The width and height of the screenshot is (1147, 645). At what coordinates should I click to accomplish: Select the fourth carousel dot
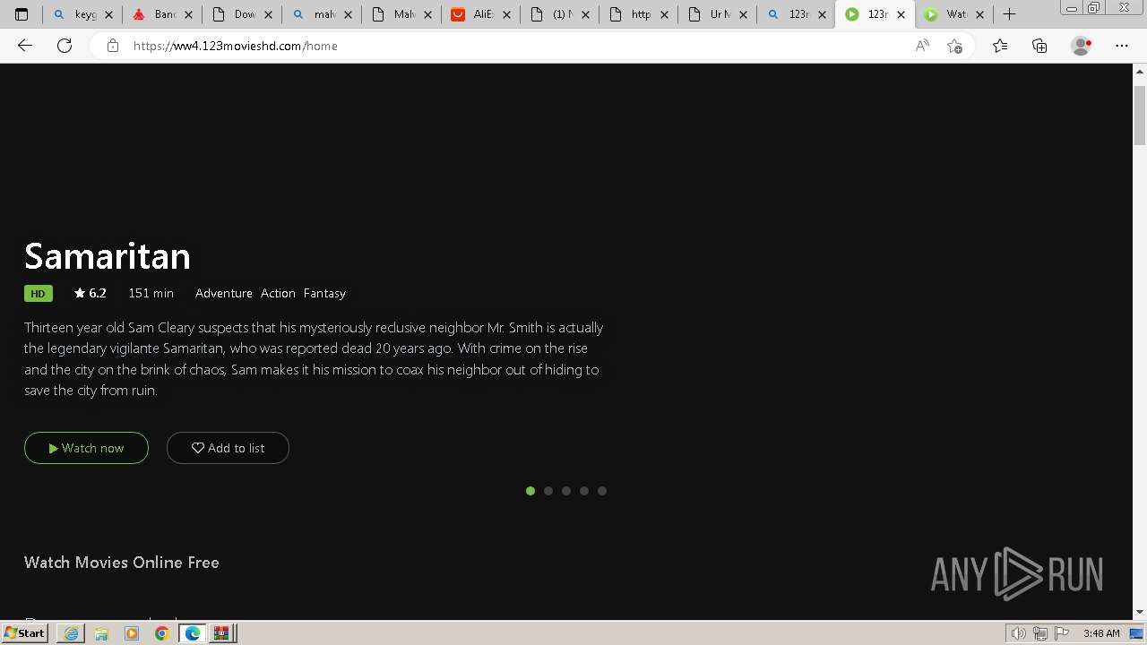click(584, 491)
